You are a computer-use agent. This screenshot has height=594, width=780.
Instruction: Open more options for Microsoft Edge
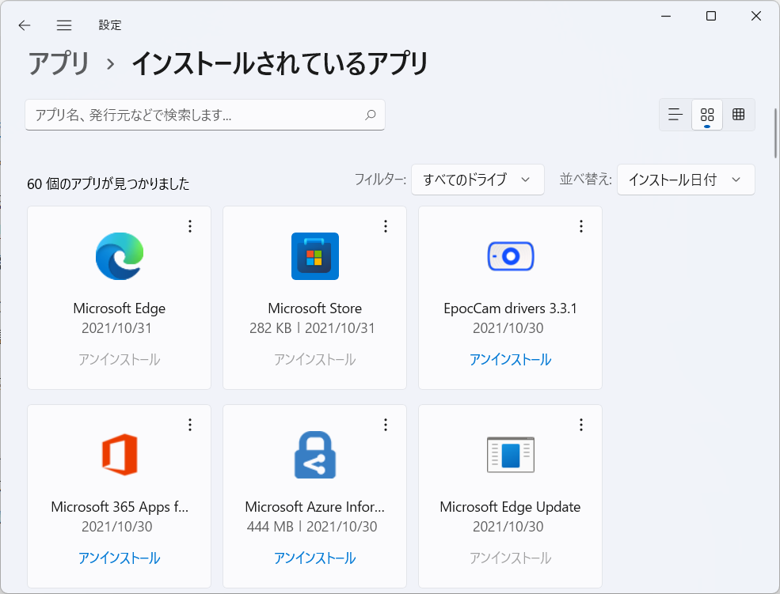tap(190, 226)
